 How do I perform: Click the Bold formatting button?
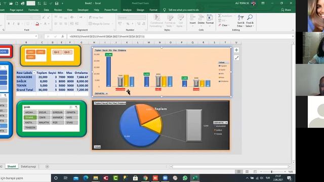[x=9, y=24]
